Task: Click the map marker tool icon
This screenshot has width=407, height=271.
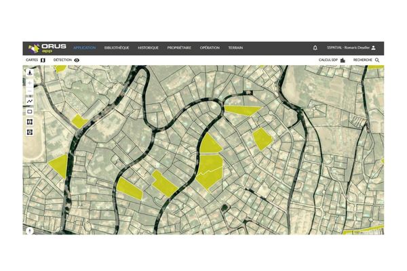Action: (30, 72)
